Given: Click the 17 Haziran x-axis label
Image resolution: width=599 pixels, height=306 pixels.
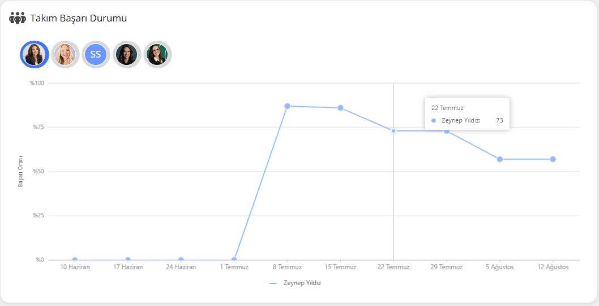Looking at the screenshot, I should coord(128,267).
